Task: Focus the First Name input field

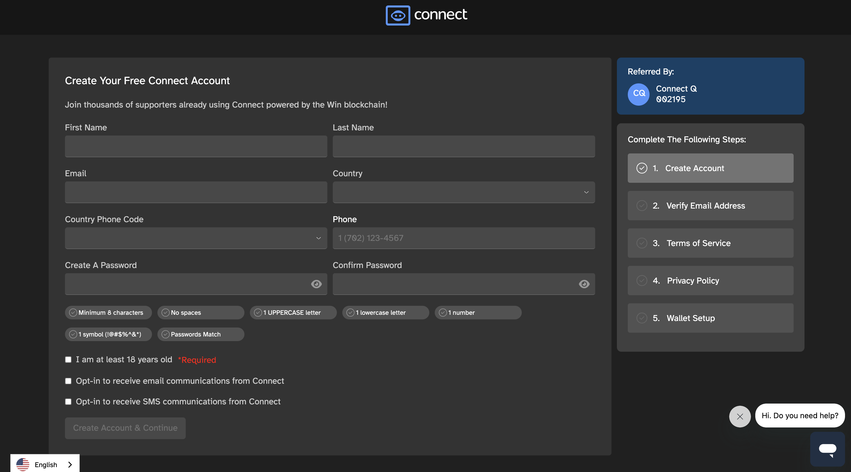Action: coord(196,146)
